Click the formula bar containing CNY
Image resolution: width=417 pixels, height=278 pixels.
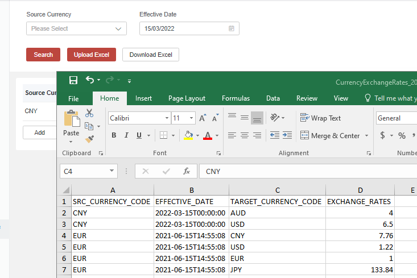[308, 171]
